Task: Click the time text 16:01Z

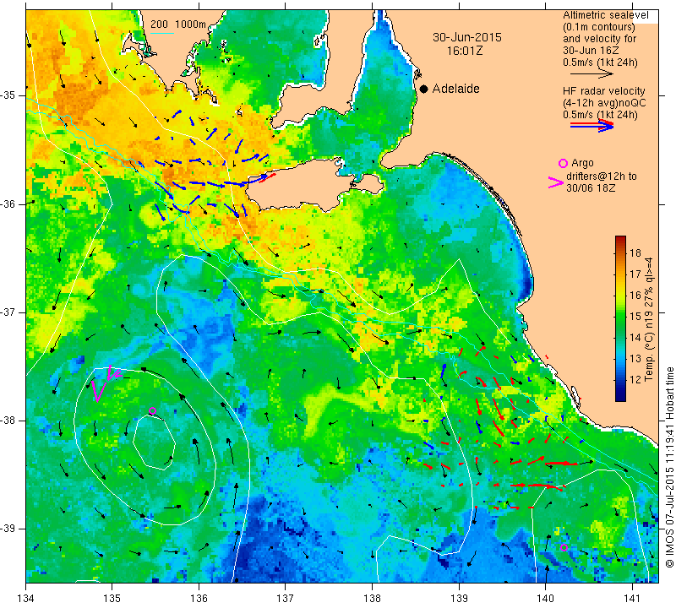Action: pyautogui.click(x=465, y=51)
